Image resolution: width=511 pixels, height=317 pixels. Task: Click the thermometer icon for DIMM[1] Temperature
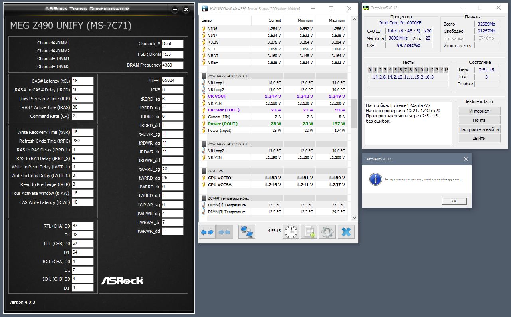pyautogui.click(x=204, y=205)
